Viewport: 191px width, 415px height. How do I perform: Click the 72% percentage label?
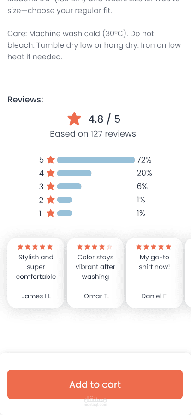(144, 160)
